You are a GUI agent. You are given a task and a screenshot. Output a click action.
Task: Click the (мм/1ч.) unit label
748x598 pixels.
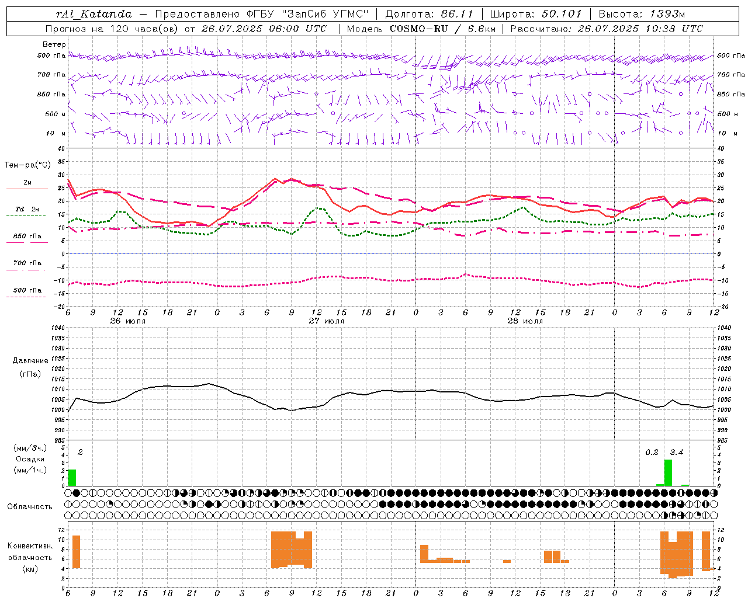point(30,470)
